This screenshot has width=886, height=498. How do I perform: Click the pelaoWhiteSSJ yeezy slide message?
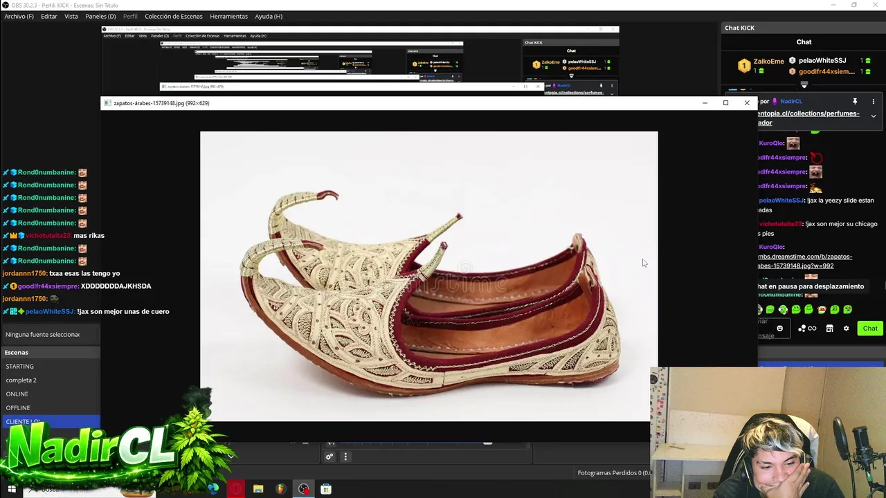[817, 205]
